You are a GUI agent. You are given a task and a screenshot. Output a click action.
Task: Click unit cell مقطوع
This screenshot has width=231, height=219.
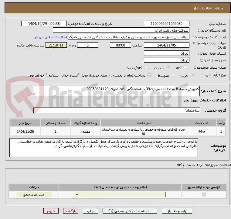click(x=85, y=132)
